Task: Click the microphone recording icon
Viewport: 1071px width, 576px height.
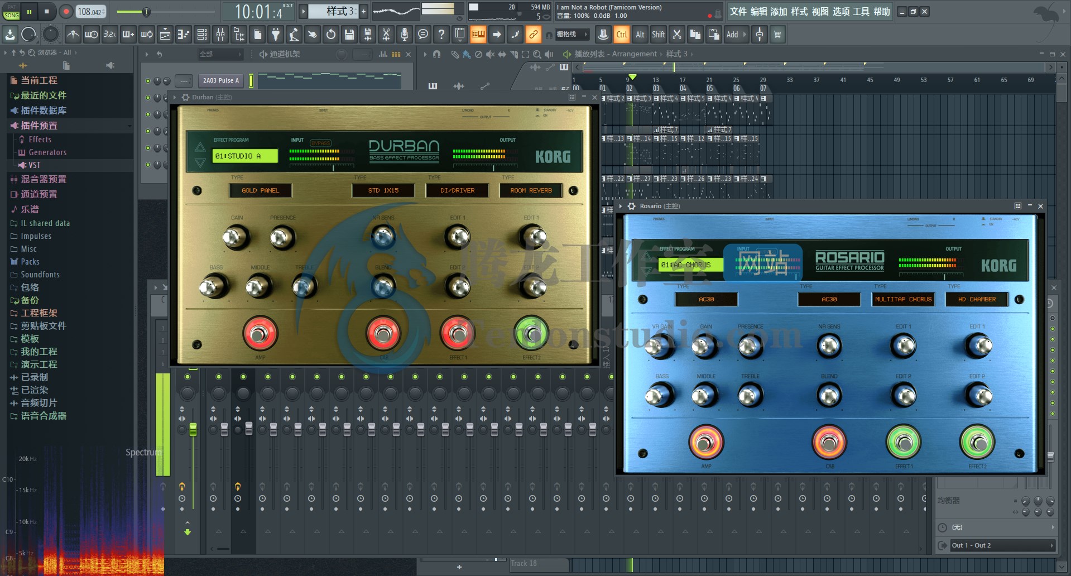Action: pyautogui.click(x=405, y=35)
